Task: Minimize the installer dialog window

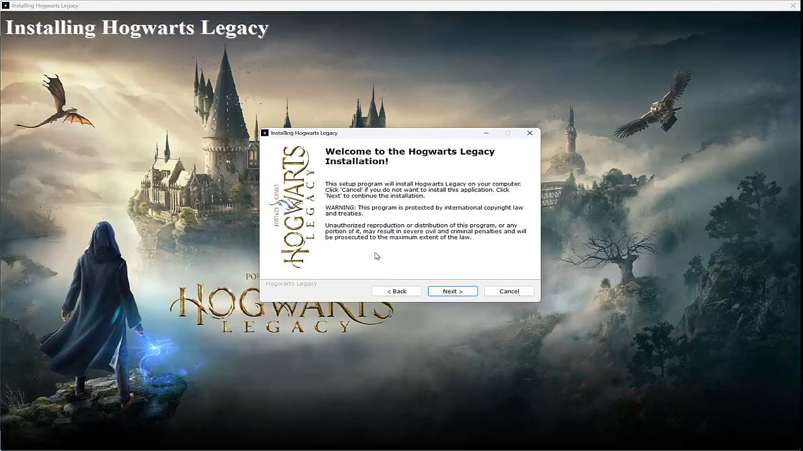Action: 487,133
